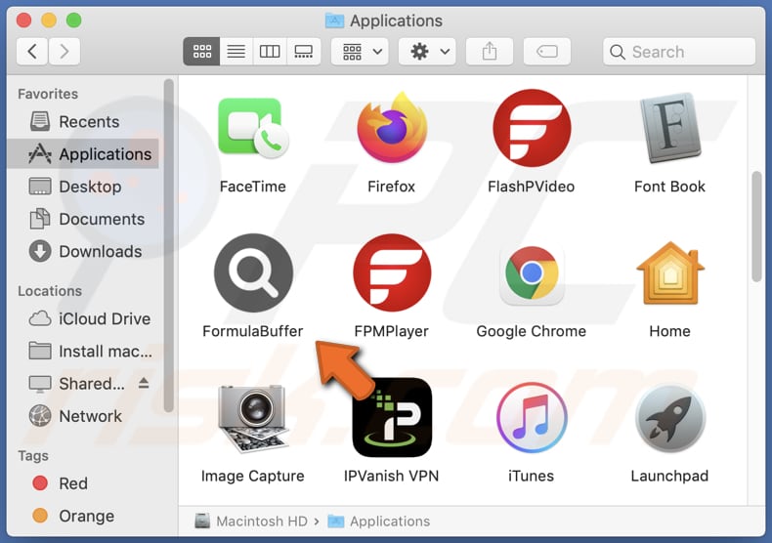772x543 pixels.
Task: Click the Font Book name label
Action: (x=669, y=187)
